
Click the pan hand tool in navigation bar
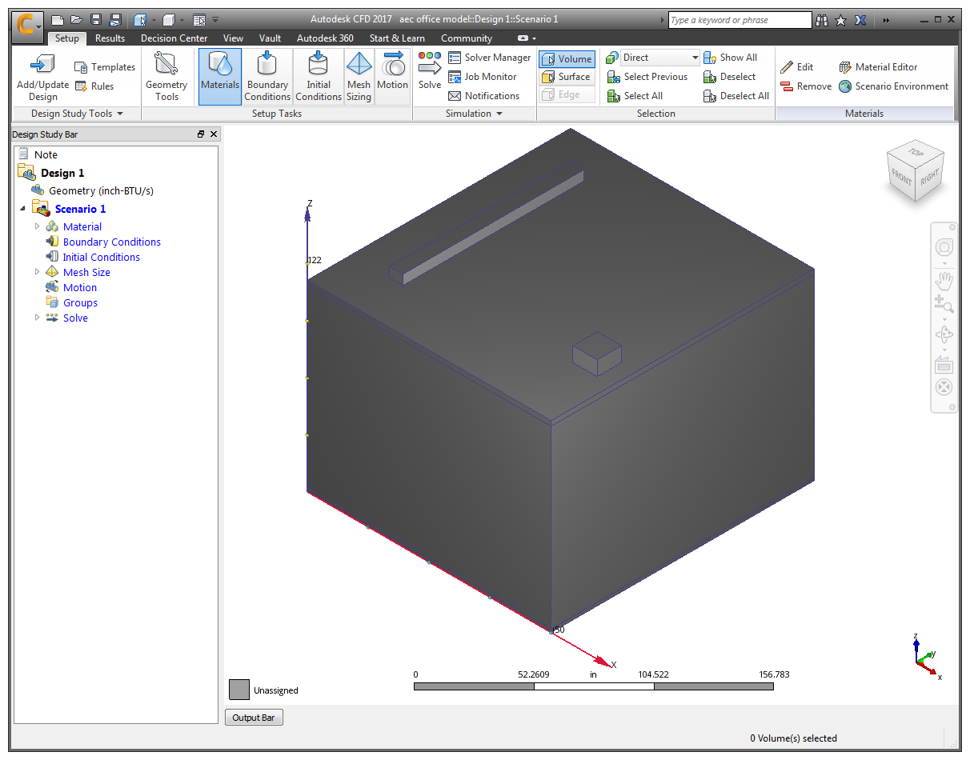click(x=944, y=279)
